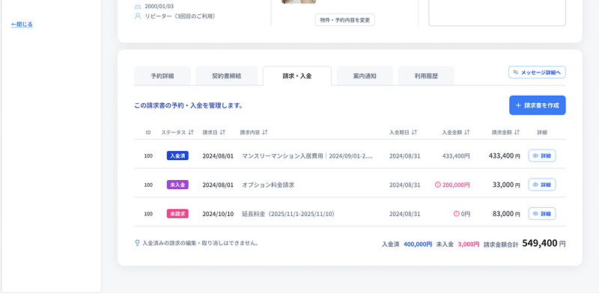Click 物件・予約内容を変更 button
Viewport: 599px width, 299px height.
345,20
